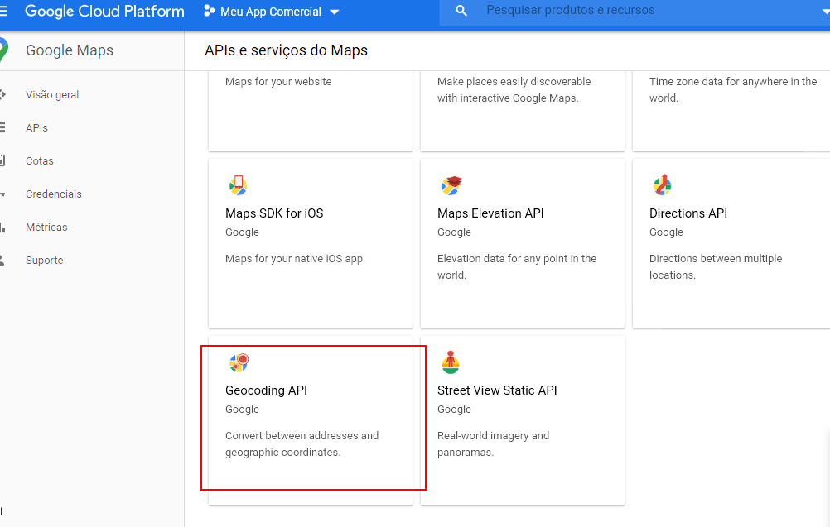The height and width of the screenshot is (527, 830).
Task: Click the Suporte person icon
Action: pyautogui.click(x=2, y=260)
